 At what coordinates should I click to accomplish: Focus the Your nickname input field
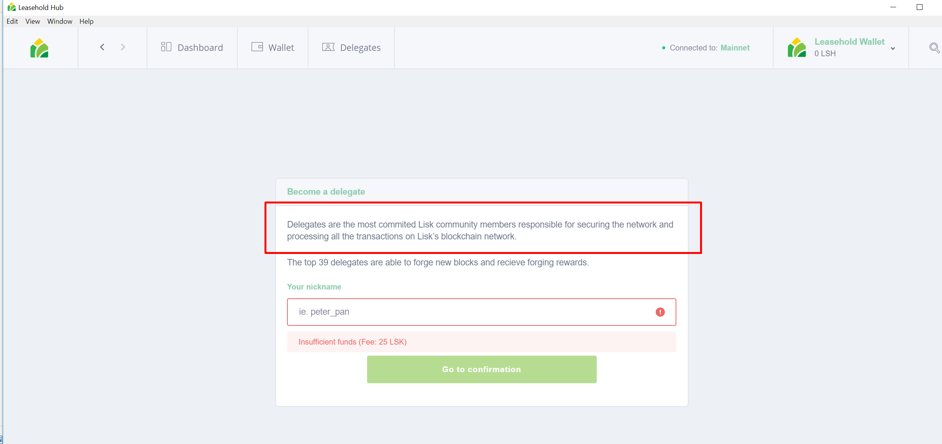click(482, 312)
